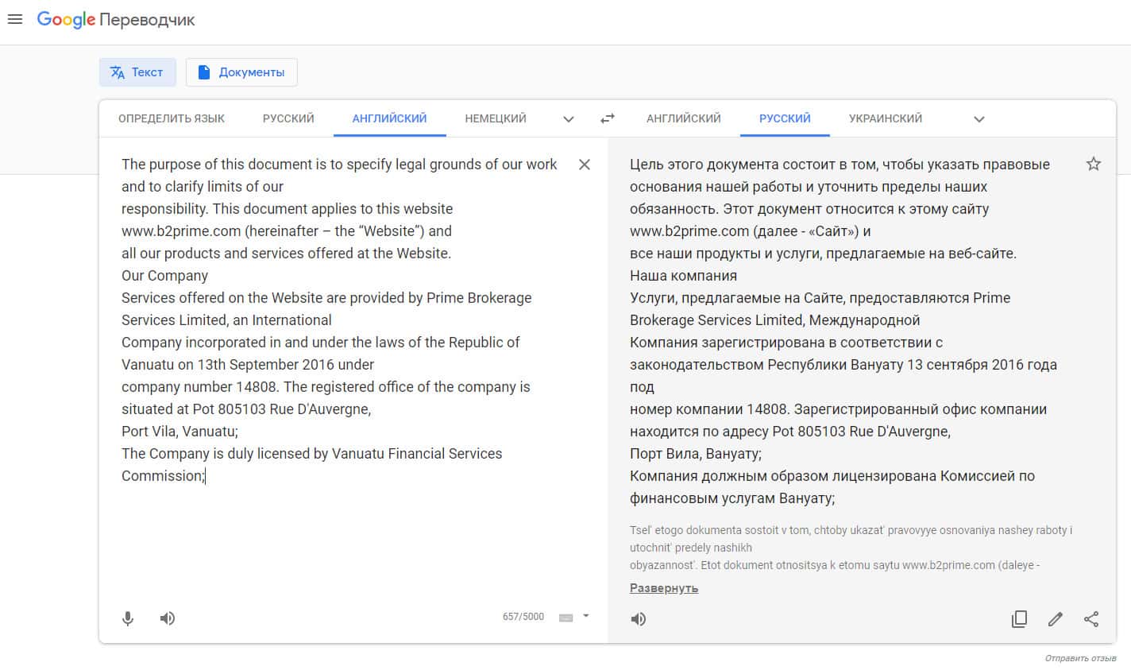Listen to the source text
The height and width of the screenshot is (670, 1131).
tap(168, 618)
